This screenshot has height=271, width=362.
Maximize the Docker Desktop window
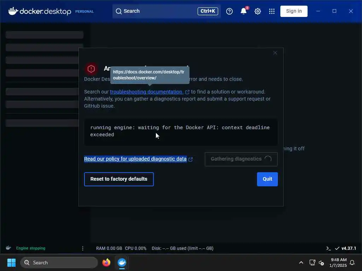334,11
